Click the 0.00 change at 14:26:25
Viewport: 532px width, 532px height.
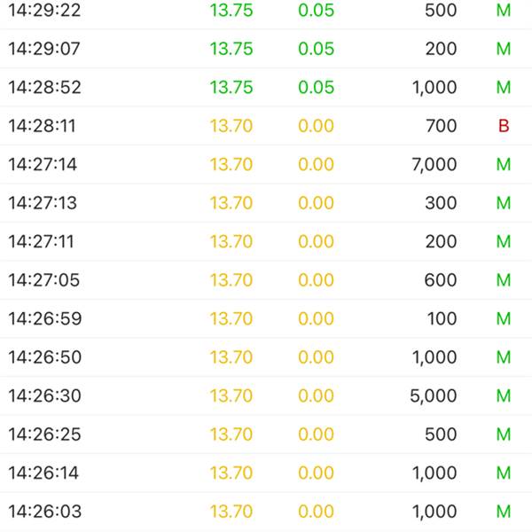coord(316,434)
